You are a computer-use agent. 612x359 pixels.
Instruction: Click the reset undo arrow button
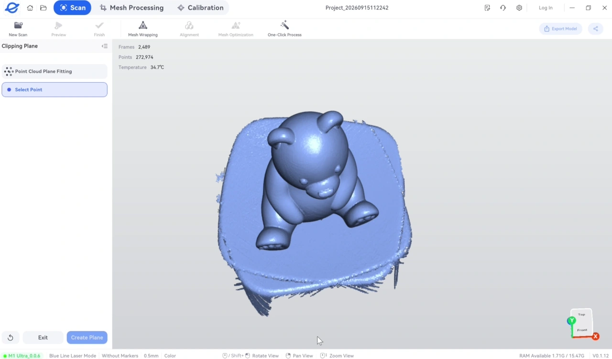tap(11, 337)
